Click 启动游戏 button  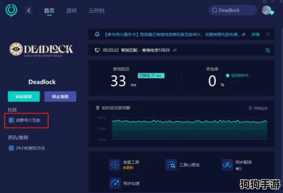[x=24, y=96]
